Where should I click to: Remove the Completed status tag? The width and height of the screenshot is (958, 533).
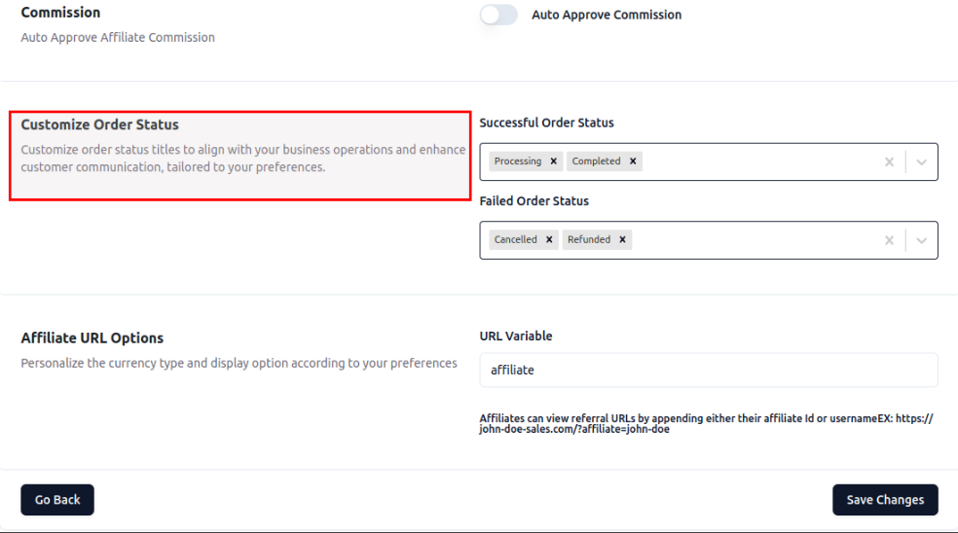(633, 161)
